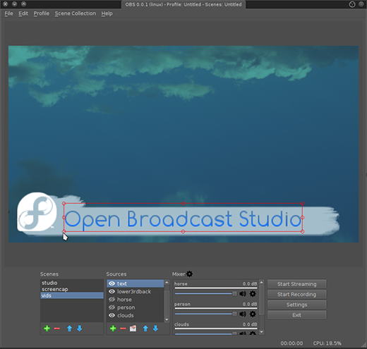Click the bottom-right handle of text selection
Screen dimensions: 367x349
[x=303, y=231]
